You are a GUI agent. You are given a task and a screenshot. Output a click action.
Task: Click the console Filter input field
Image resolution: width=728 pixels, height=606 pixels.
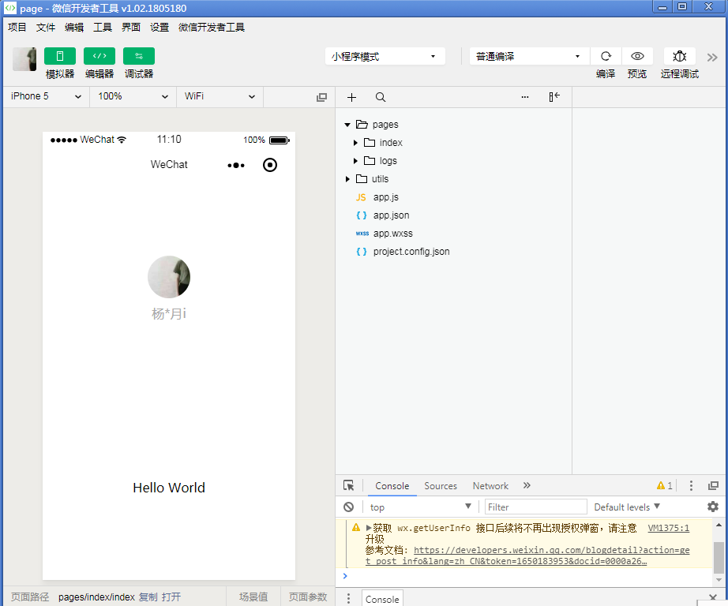[x=535, y=507]
